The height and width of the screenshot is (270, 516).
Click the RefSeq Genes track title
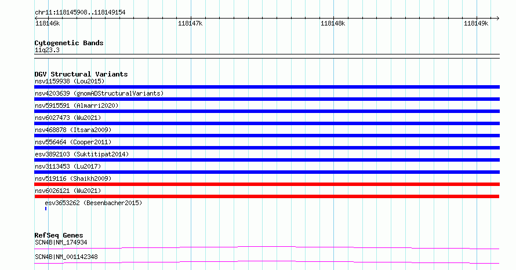coord(59,235)
